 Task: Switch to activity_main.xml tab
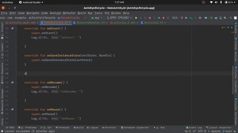pyautogui.click(x=22, y=23)
